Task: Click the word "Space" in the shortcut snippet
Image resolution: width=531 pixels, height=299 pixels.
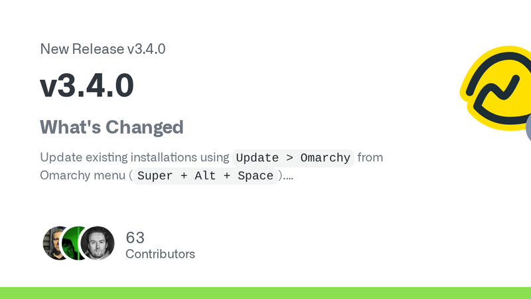Action: 256,176
